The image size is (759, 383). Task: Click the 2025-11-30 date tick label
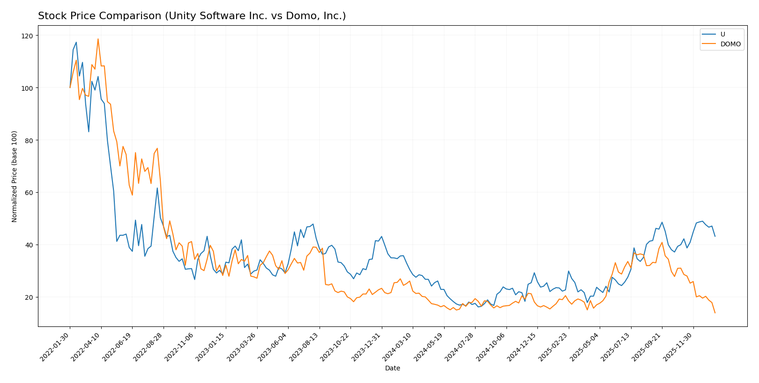pos(678,347)
